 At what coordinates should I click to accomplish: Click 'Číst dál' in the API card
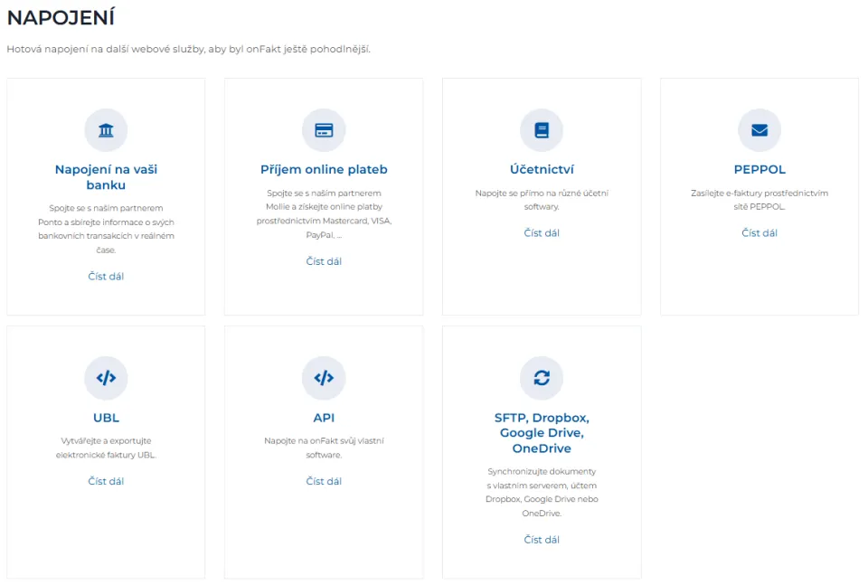click(324, 481)
